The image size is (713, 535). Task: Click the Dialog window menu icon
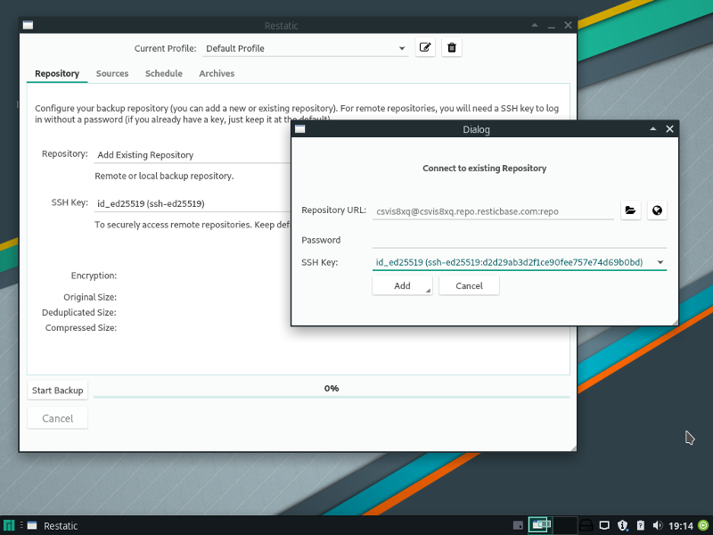click(x=299, y=129)
